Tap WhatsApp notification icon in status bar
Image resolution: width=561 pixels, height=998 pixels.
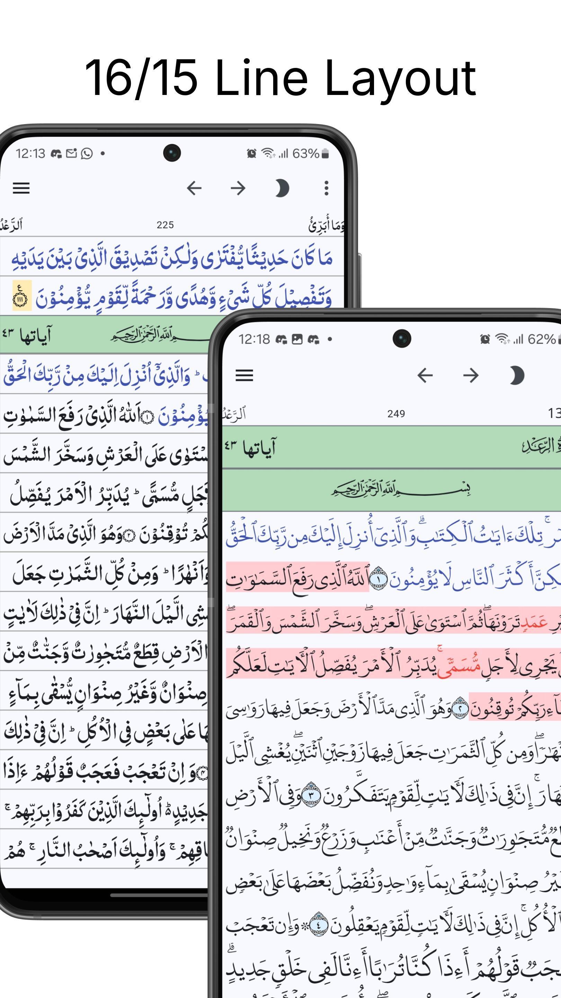coord(87,154)
